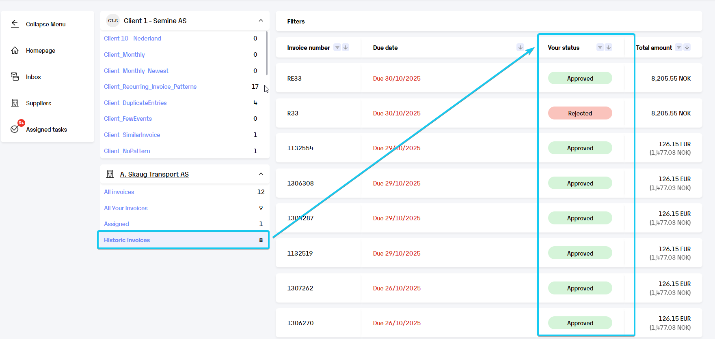Sort by Invoice number using arrow icon
This screenshot has height=339, width=715.
(346, 47)
